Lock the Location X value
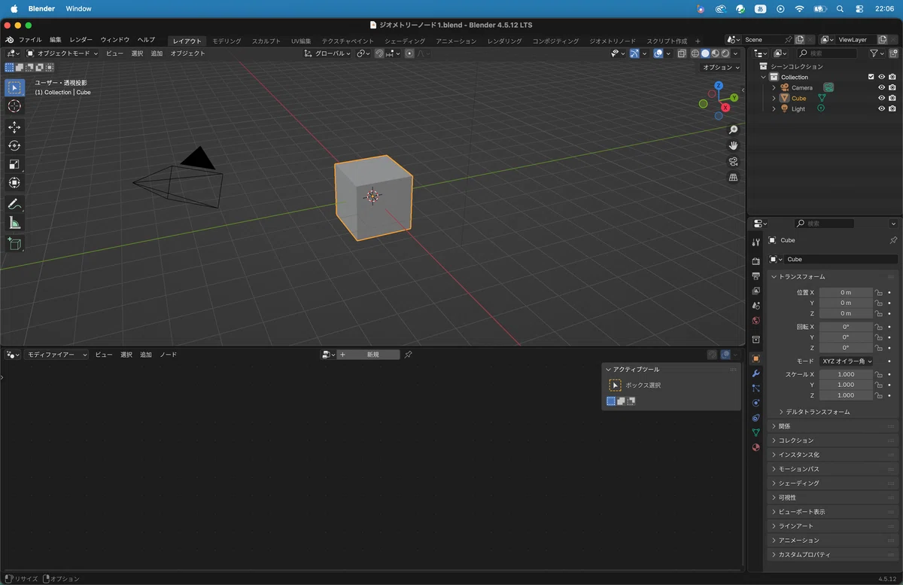The width and height of the screenshot is (903, 585). [879, 292]
